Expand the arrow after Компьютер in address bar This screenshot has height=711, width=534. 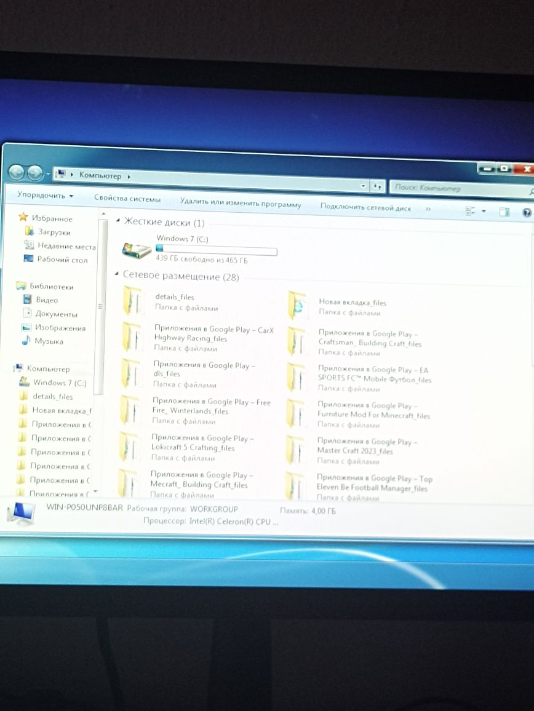pyautogui.click(x=129, y=177)
